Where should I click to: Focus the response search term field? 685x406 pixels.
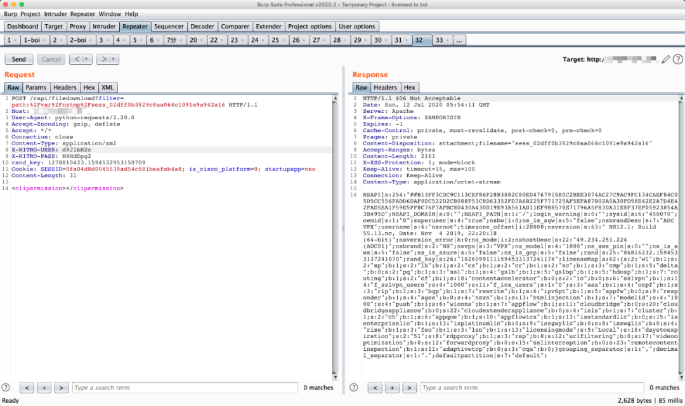[532, 388]
